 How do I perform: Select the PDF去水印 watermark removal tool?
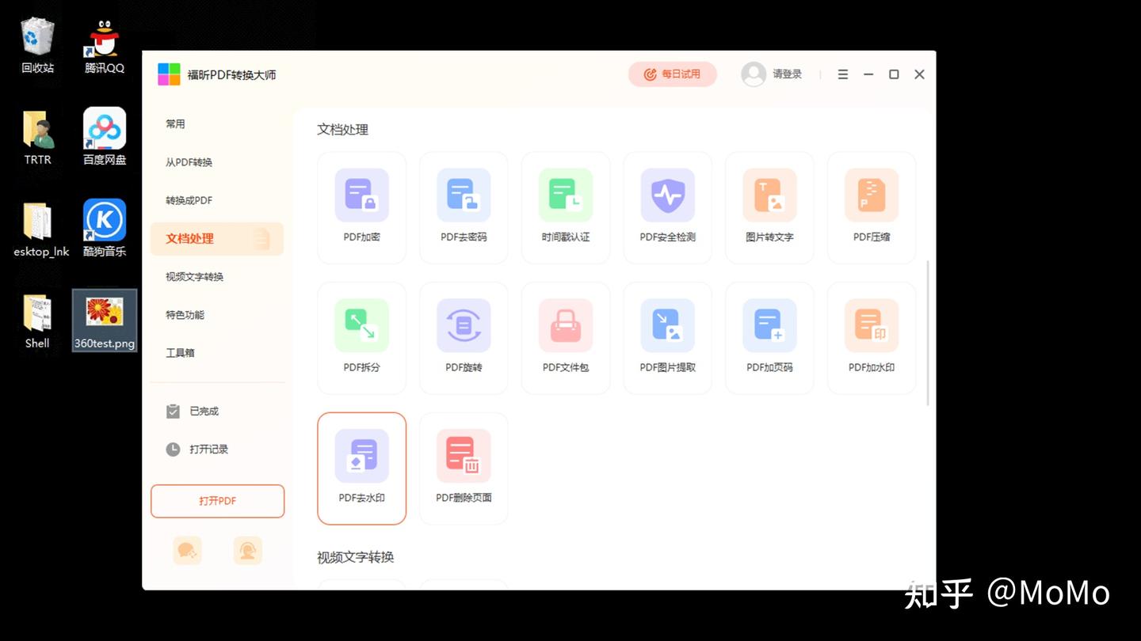point(361,468)
